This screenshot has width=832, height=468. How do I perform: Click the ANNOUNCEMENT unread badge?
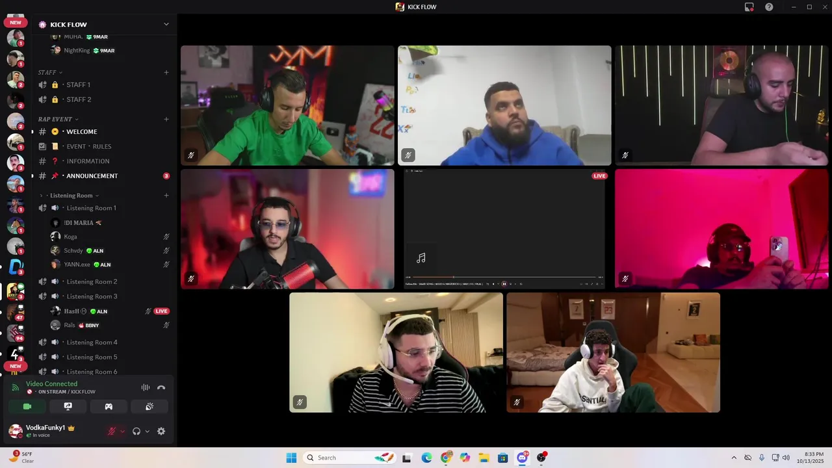[x=166, y=176]
